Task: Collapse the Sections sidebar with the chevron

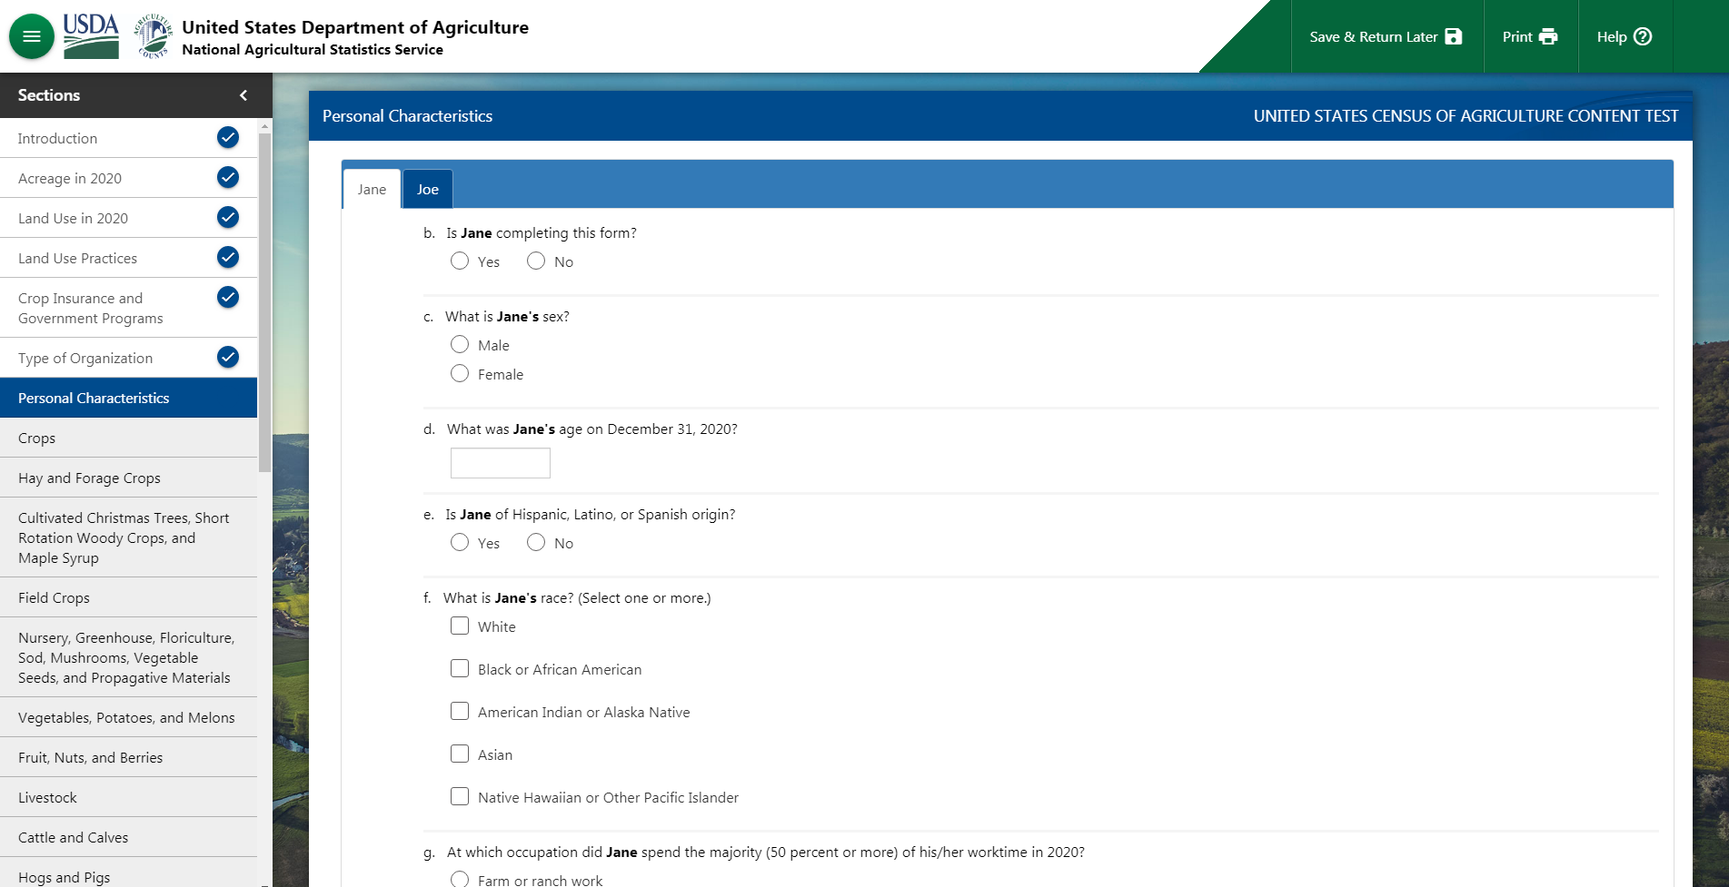Action: tap(243, 95)
